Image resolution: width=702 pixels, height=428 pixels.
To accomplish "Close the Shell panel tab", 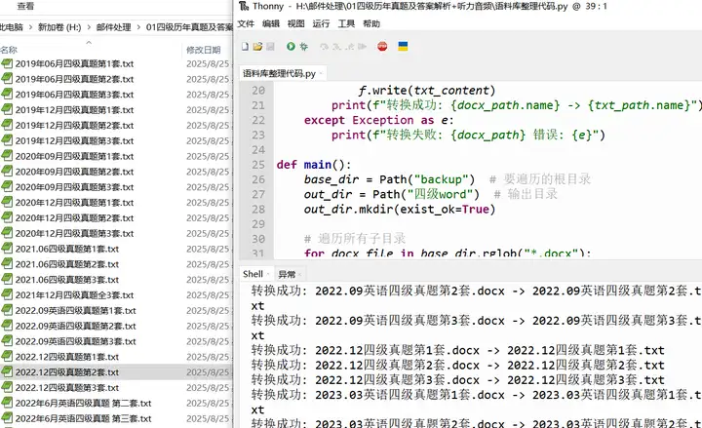I will [268, 274].
